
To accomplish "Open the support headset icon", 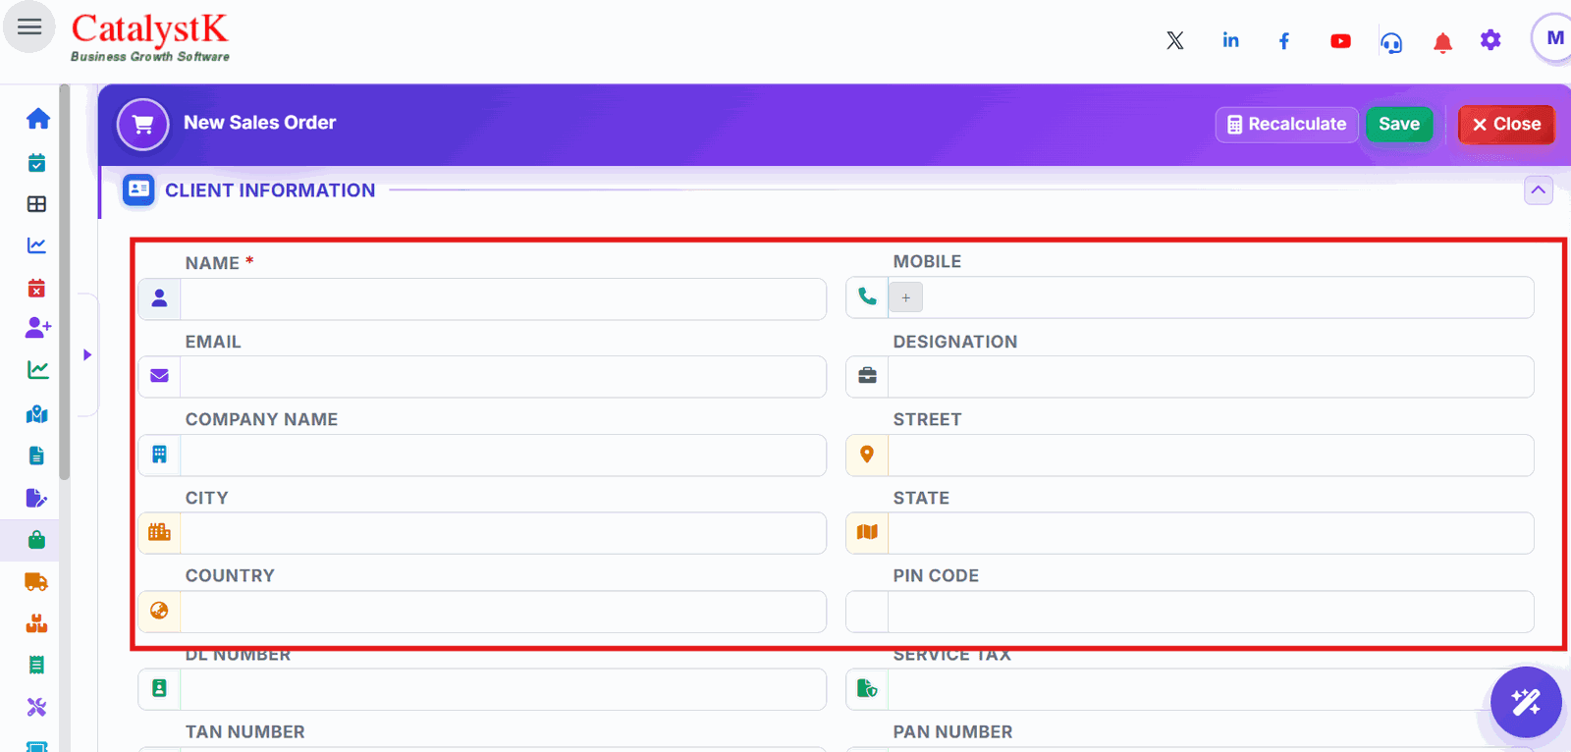I will [x=1391, y=42].
